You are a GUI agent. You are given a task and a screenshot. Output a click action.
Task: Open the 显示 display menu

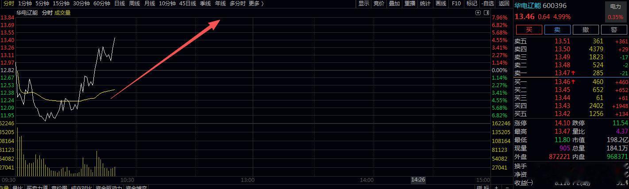pyautogui.click(x=364, y=4)
